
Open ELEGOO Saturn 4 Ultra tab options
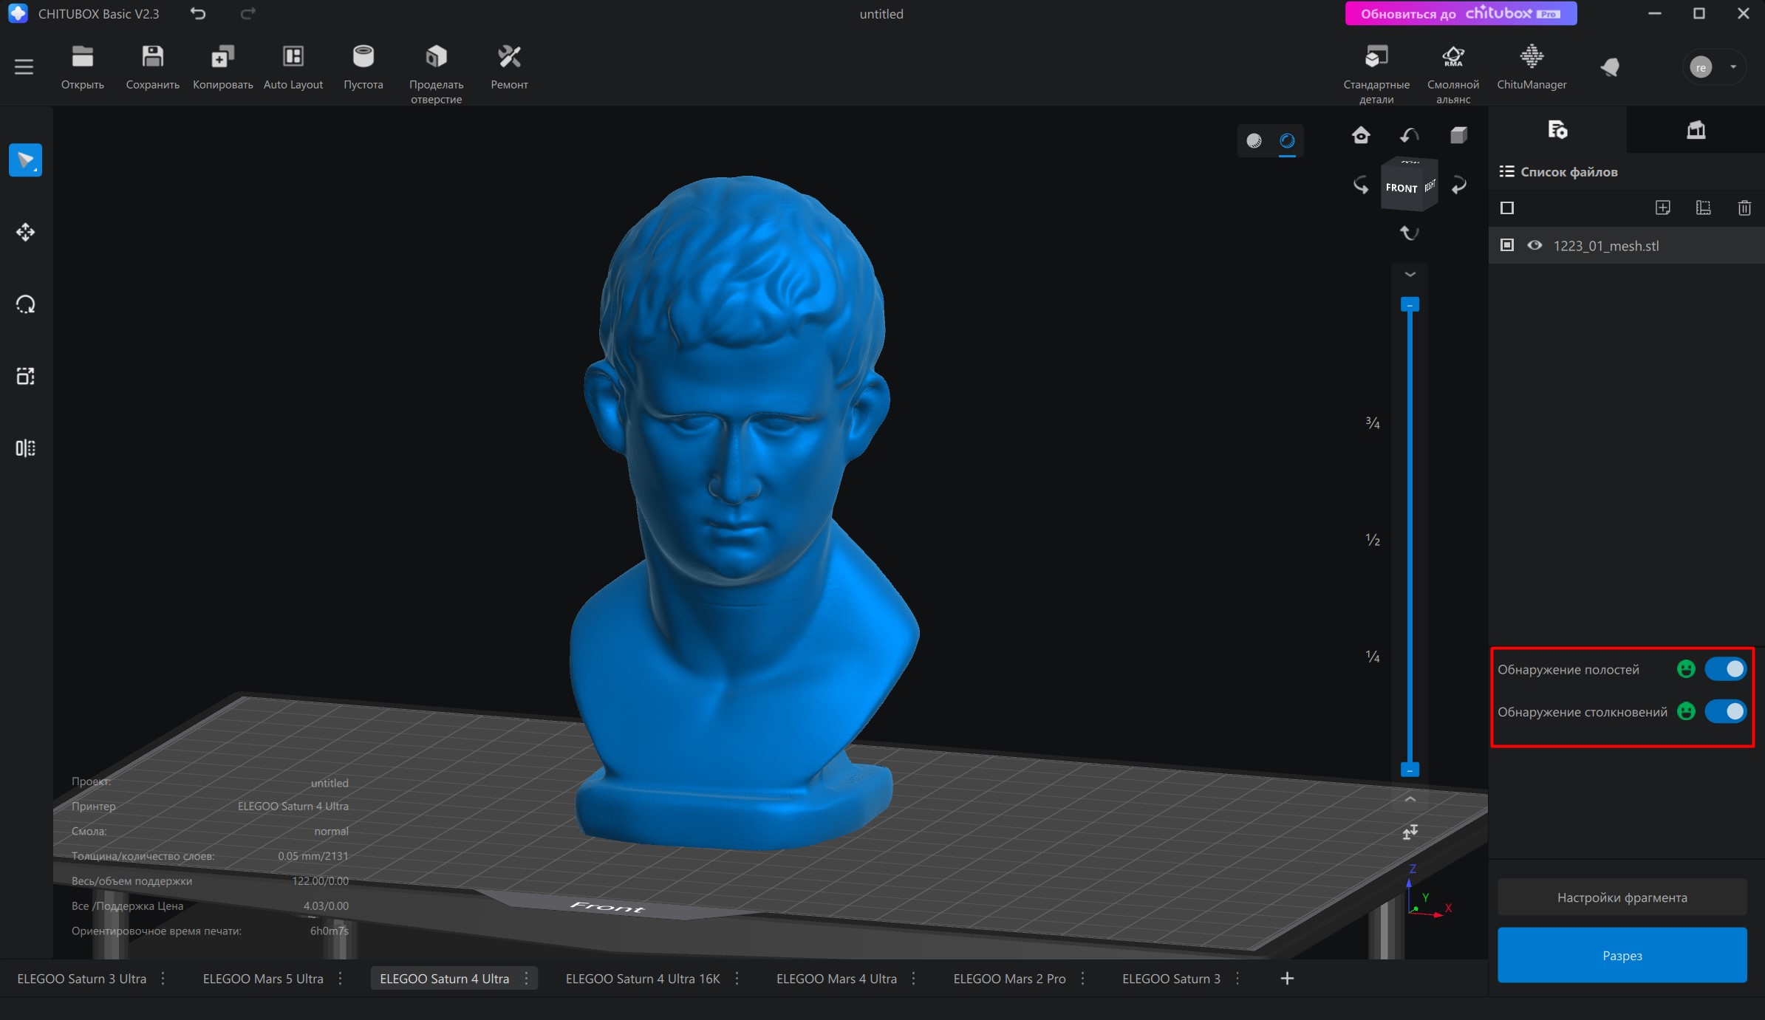tap(527, 979)
